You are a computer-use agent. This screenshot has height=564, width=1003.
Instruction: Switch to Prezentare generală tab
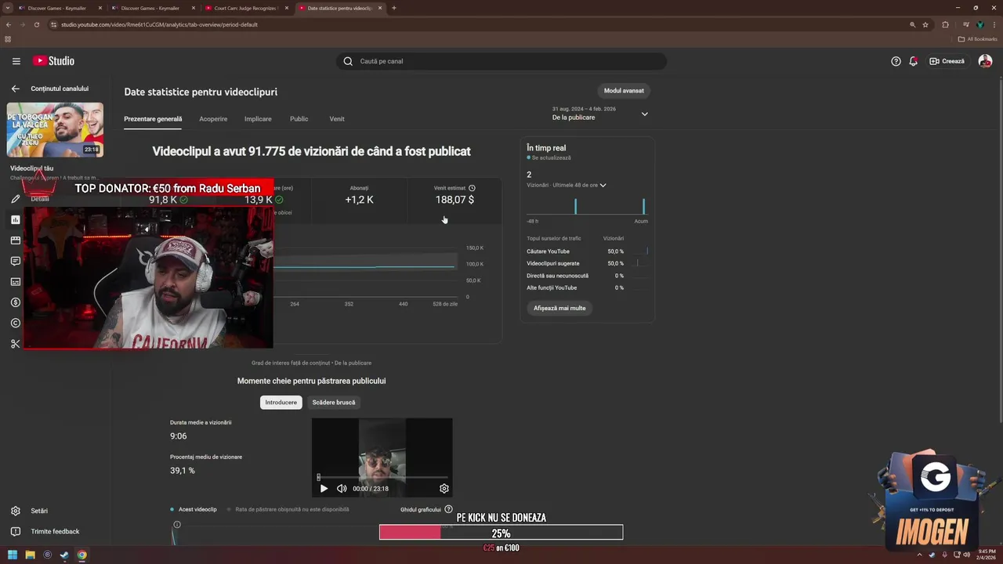pos(153,119)
